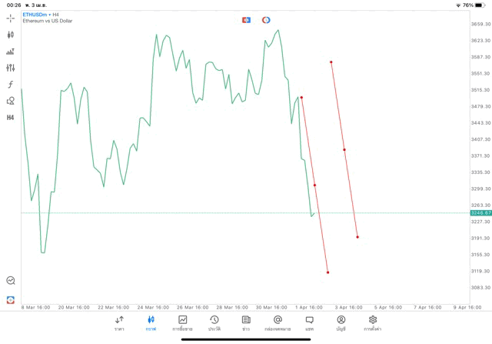Image resolution: width=492 pixels, height=344 pixels.
Task: Open chart bar style options
Action: pyautogui.click(x=10, y=52)
